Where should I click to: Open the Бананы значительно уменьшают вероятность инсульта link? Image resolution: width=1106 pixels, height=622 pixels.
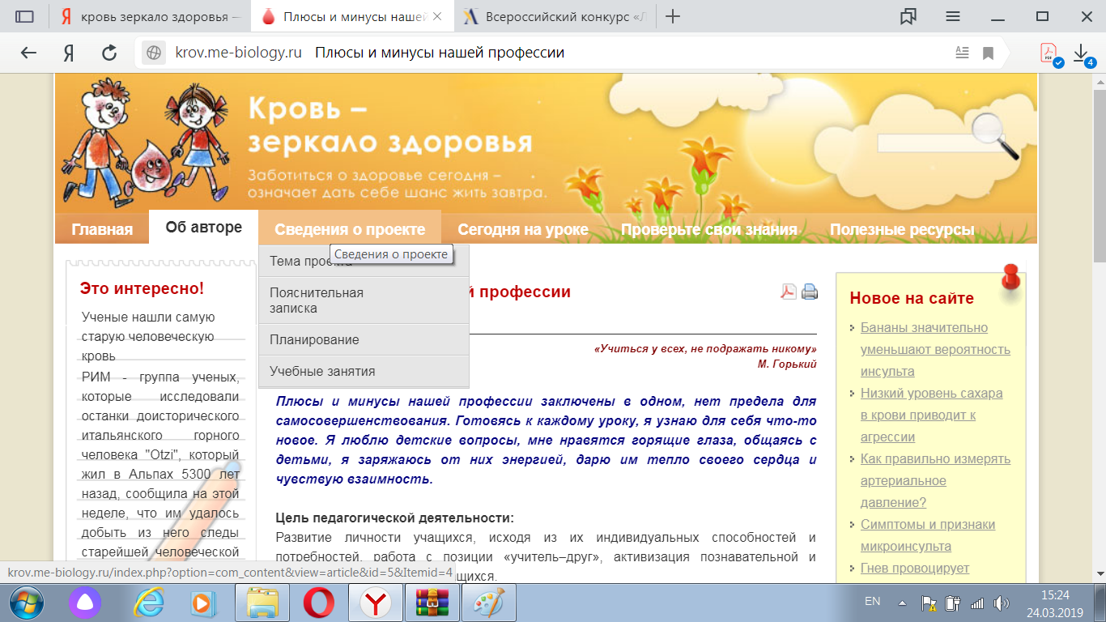[935, 350]
